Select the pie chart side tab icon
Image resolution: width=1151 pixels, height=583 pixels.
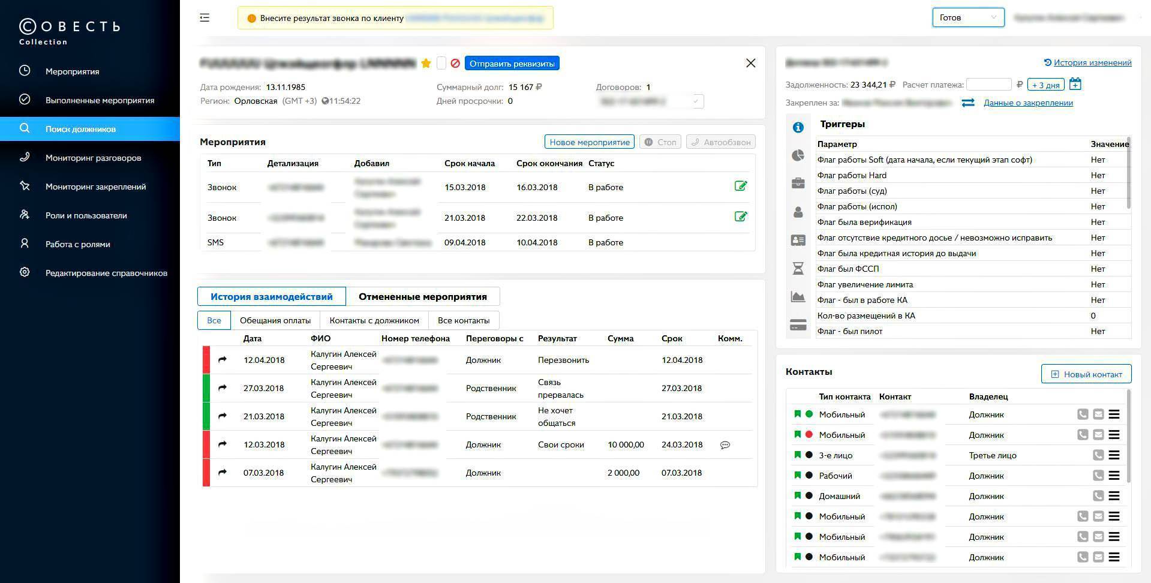(798, 155)
